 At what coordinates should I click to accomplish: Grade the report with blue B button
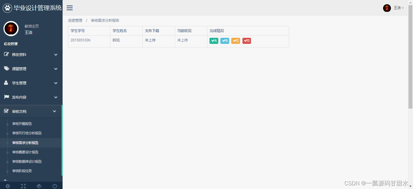click(x=225, y=41)
